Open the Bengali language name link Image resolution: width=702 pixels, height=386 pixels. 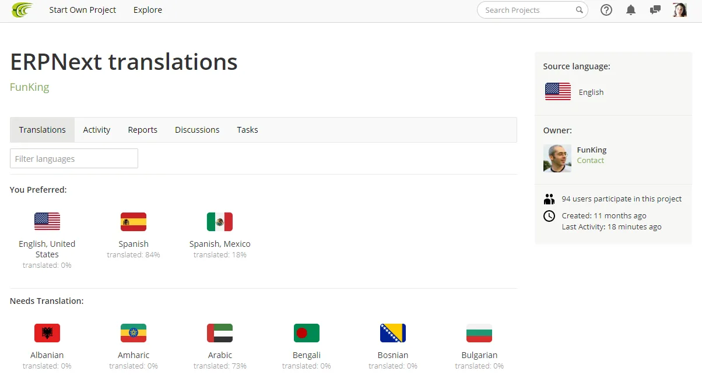point(307,355)
